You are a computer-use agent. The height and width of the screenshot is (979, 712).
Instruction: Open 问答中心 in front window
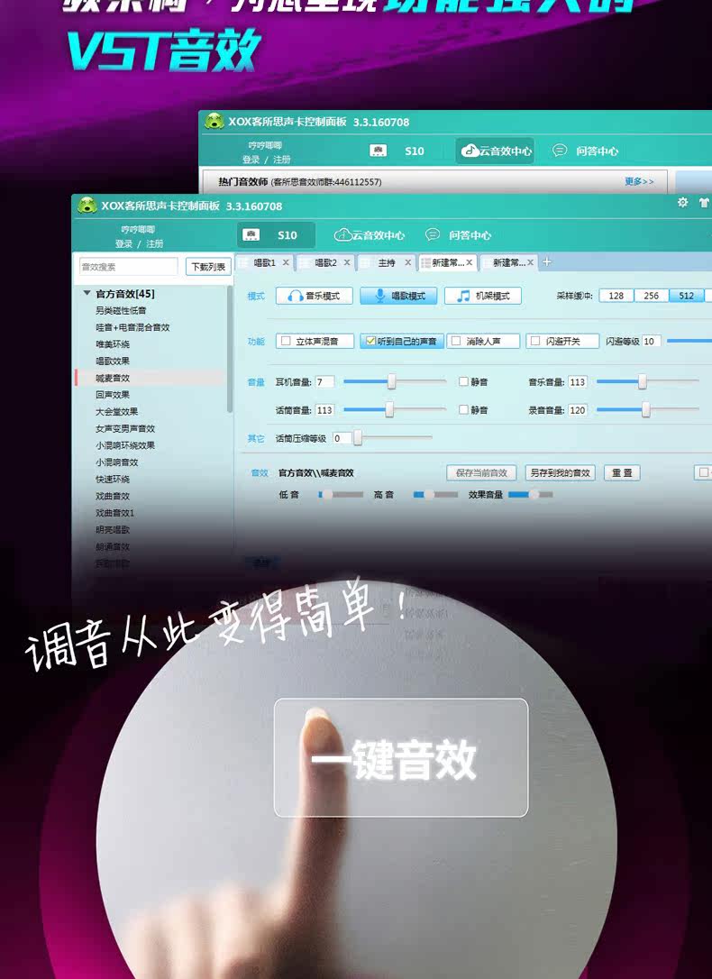[458, 234]
